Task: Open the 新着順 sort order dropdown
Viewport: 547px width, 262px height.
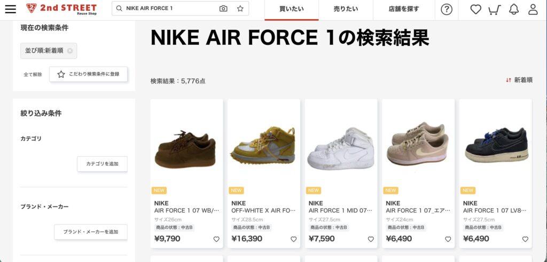Action: (519, 80)
